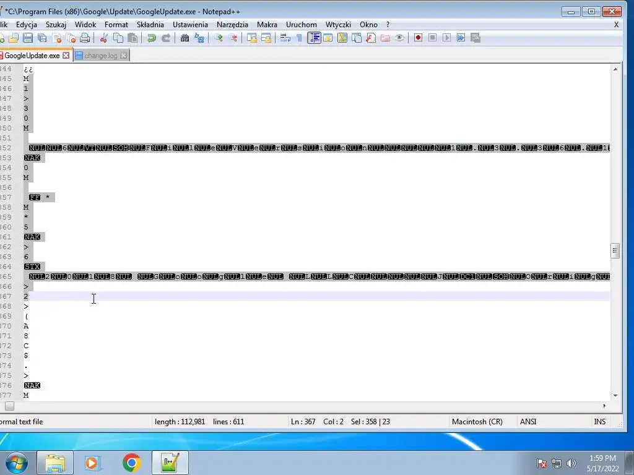Image resolution: width=634 pixels, height=475 pixels.
Task: Click the ANSI encoding status field
Action: point(528,422)
